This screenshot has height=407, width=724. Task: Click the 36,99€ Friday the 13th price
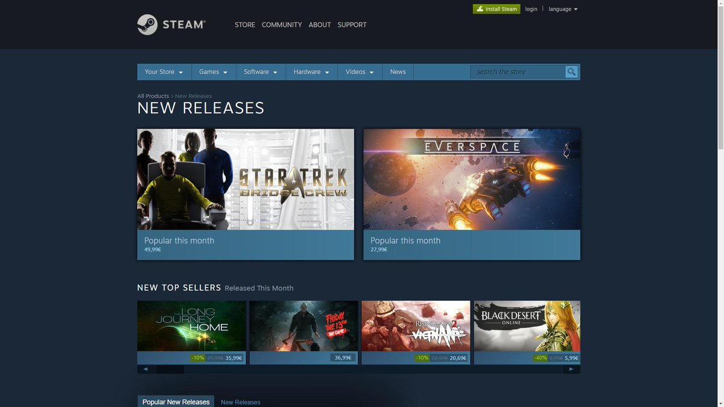[343, 358]
